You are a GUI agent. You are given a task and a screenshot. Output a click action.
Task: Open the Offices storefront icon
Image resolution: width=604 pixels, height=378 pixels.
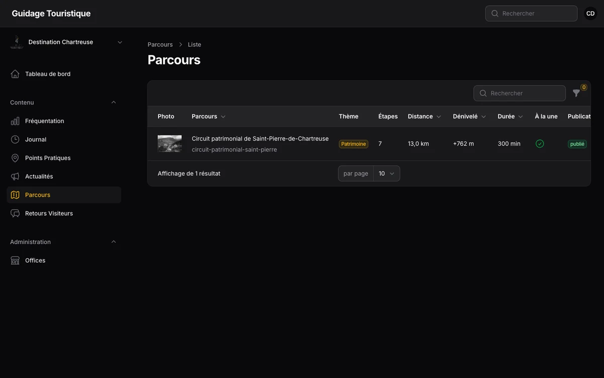pyautogui.click(x=15, y=261)
